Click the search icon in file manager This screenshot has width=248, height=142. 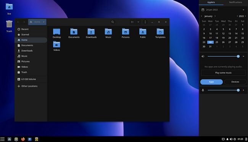(x=113, y=22)
